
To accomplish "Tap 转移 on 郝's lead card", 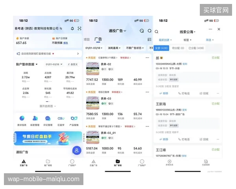I will click(x=164, y=93).
